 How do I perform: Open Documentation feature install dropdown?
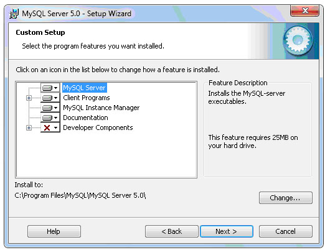pos(50,118)
